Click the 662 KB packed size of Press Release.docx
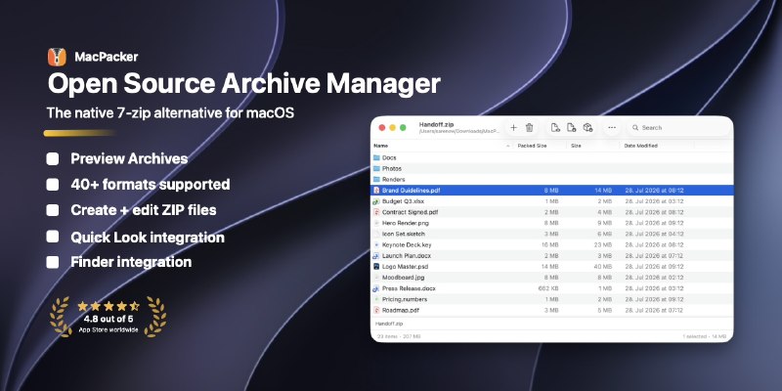This screenshot has width=782, height=391. (x=548, y=288)
